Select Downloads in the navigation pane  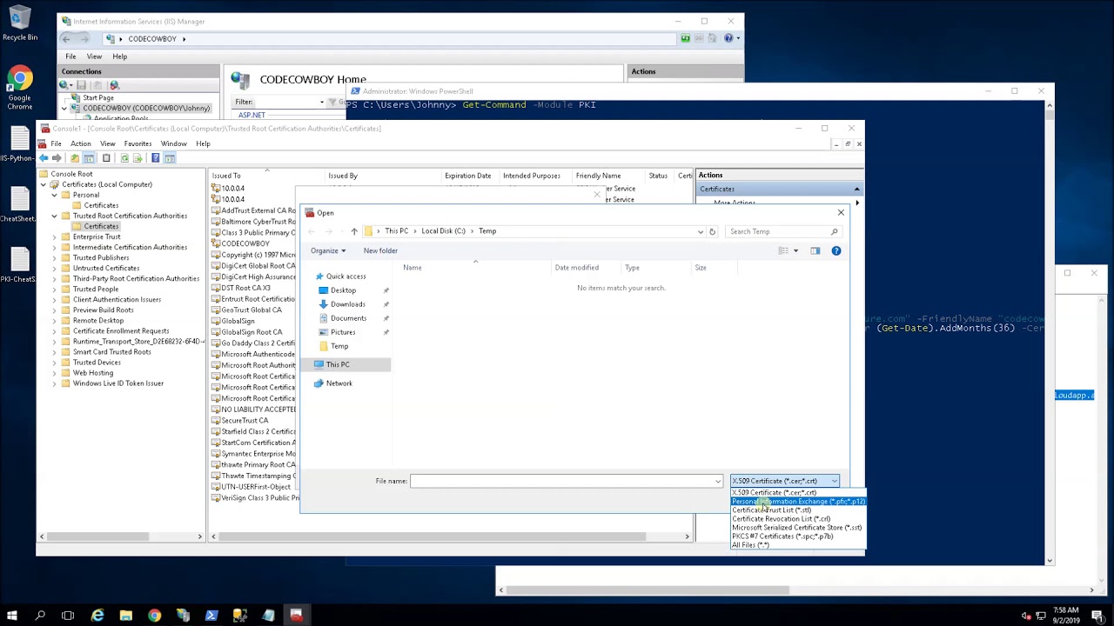347,304
